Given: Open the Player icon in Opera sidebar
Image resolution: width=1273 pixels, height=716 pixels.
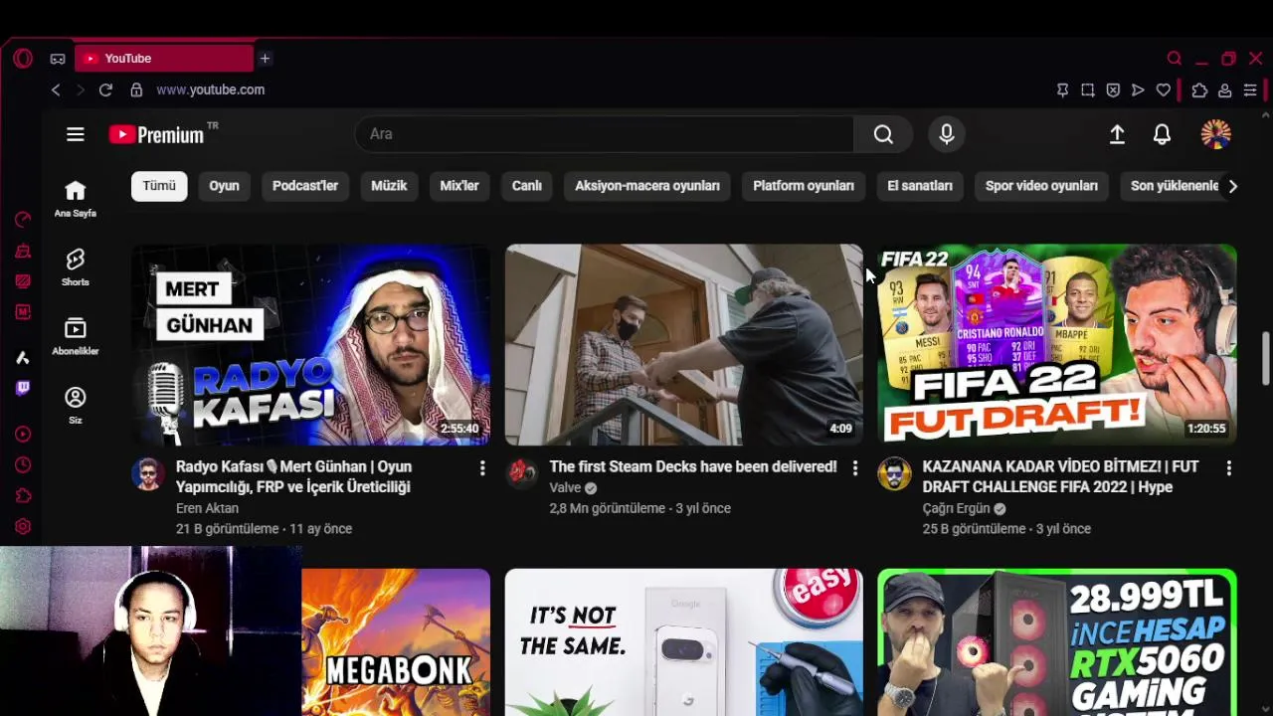Looking at the screenshot, I should tap(23, 434).
